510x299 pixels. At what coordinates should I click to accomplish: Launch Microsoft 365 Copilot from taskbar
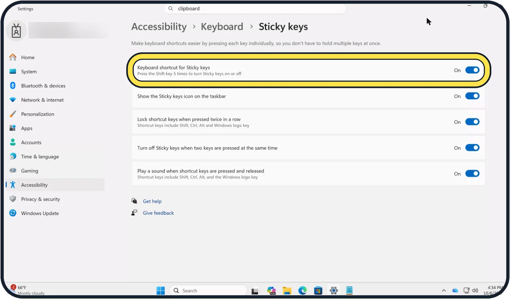272,290
